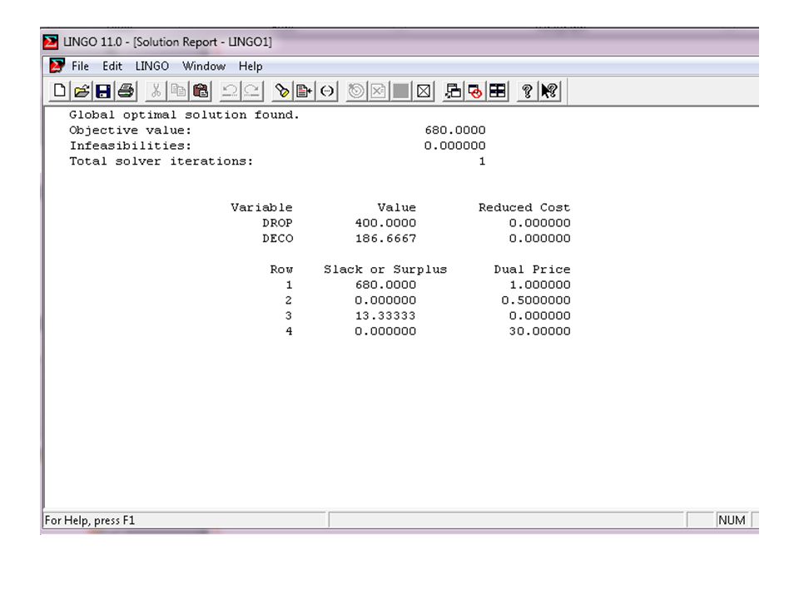
Task: Click row 1 slack value 680.0000
Action: (385, 285)
